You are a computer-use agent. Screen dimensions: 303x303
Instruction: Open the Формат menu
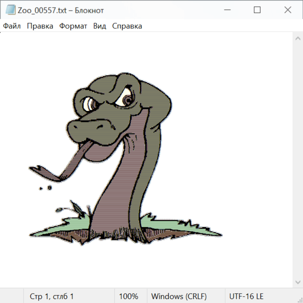[x=73, y=26]
